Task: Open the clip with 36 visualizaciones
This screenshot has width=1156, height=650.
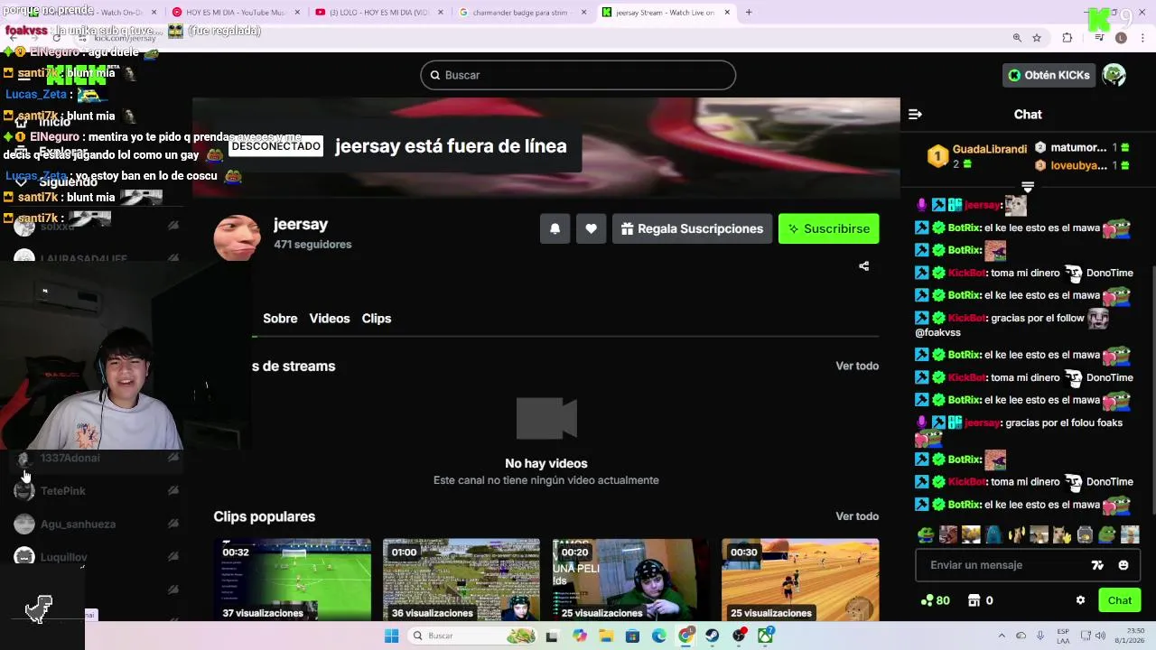Action: coord(461,580)
